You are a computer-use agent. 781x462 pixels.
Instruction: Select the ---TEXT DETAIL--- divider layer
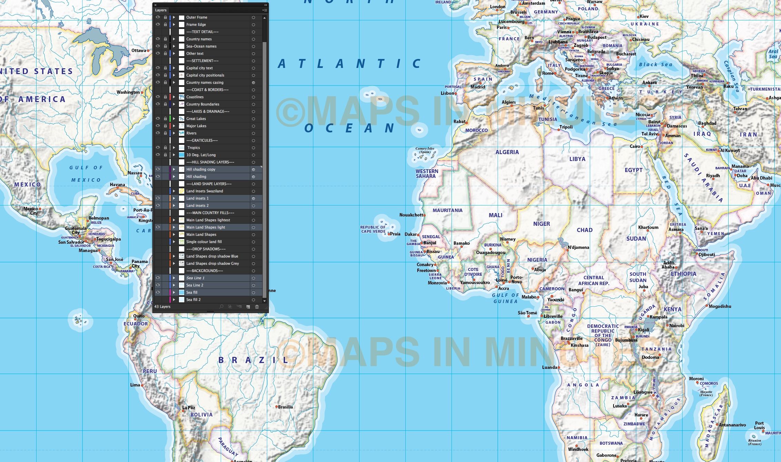(x=202, y=32)
